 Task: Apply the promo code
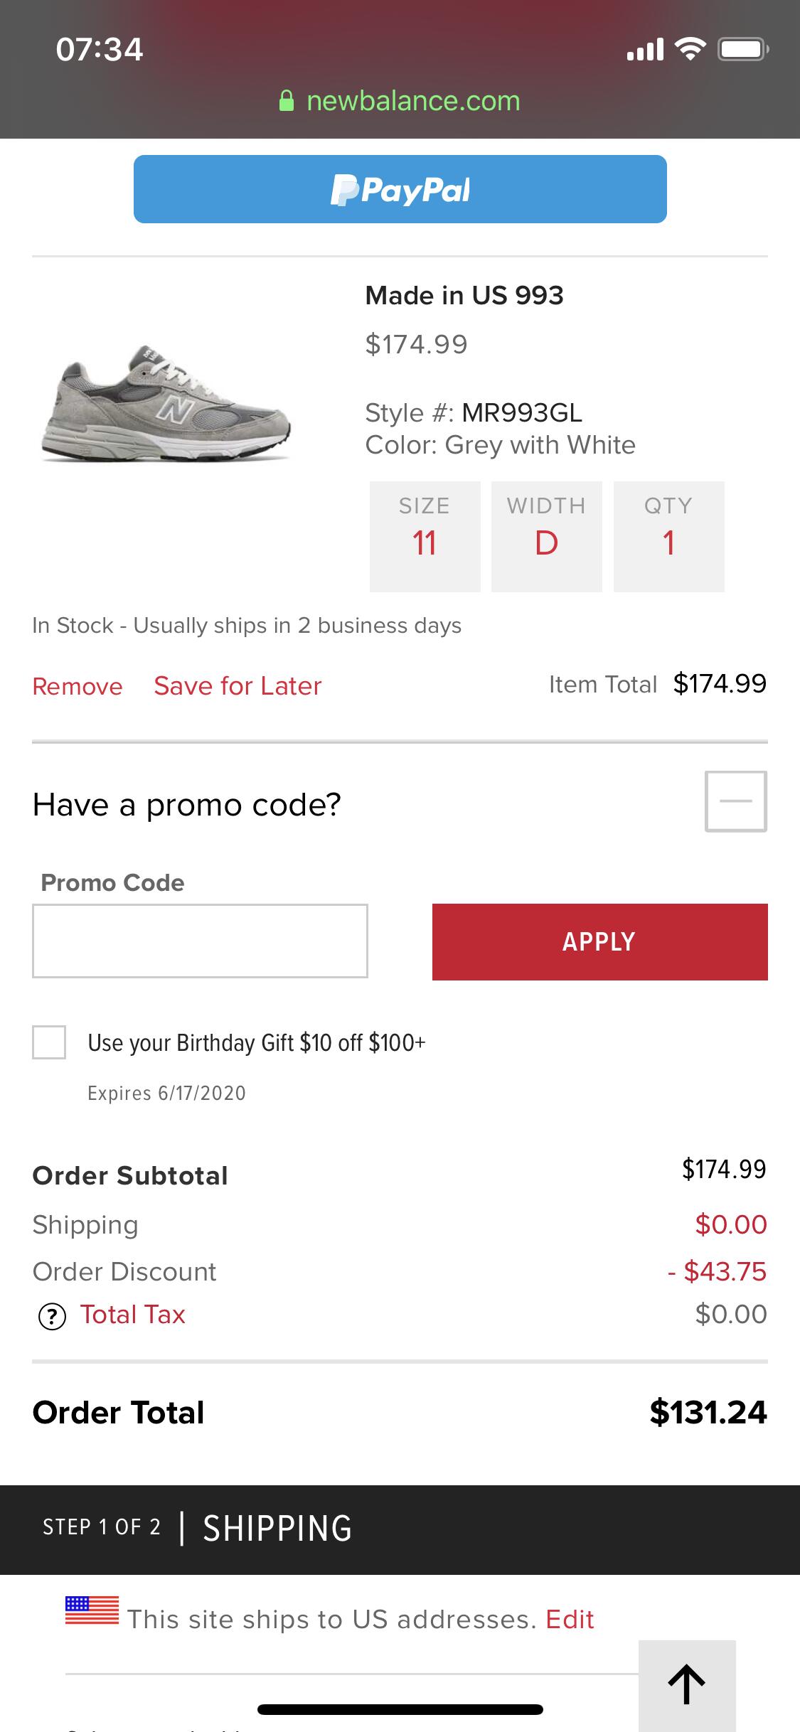coord(599,942)
